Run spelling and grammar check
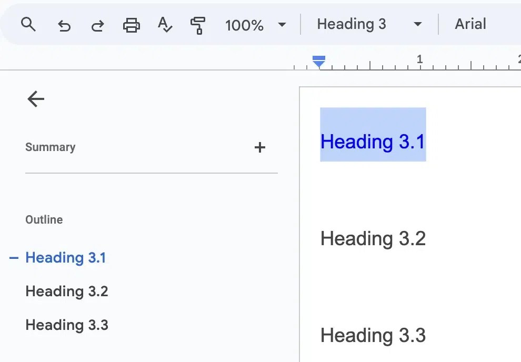Image resolution: width=521 pixels, height=362 pixels. 165,24
